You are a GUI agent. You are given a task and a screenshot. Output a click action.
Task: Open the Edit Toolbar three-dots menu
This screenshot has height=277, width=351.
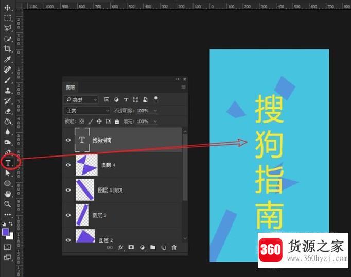tap(7, 215)
